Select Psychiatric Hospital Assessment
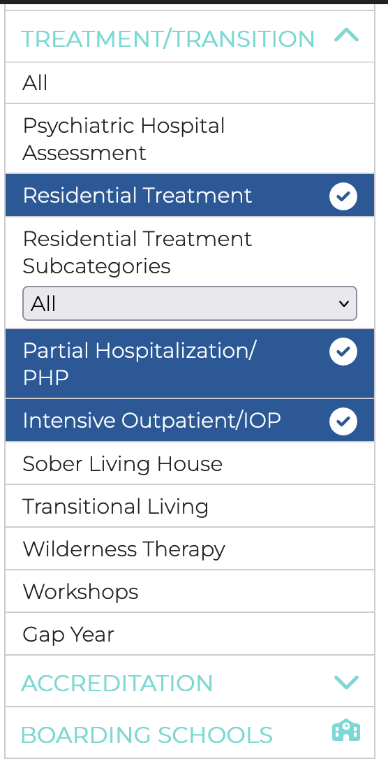The height and width of the screenshot is (773, 388). coord(190,139)
